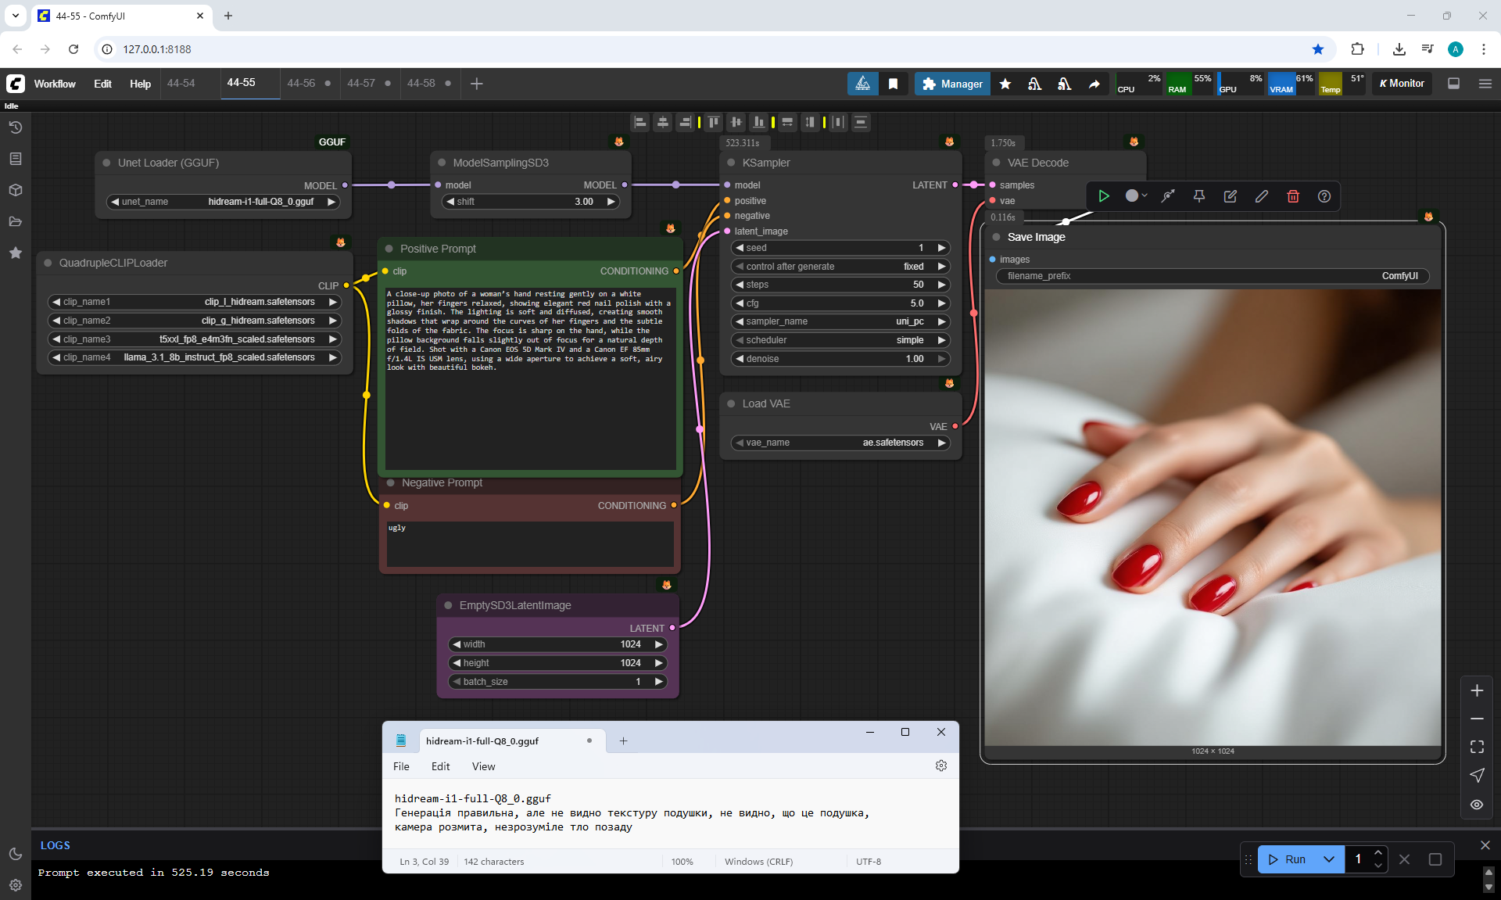Pin the selected node
The height and width of the screenshot is (900, 1501).
coord(1198,196)
